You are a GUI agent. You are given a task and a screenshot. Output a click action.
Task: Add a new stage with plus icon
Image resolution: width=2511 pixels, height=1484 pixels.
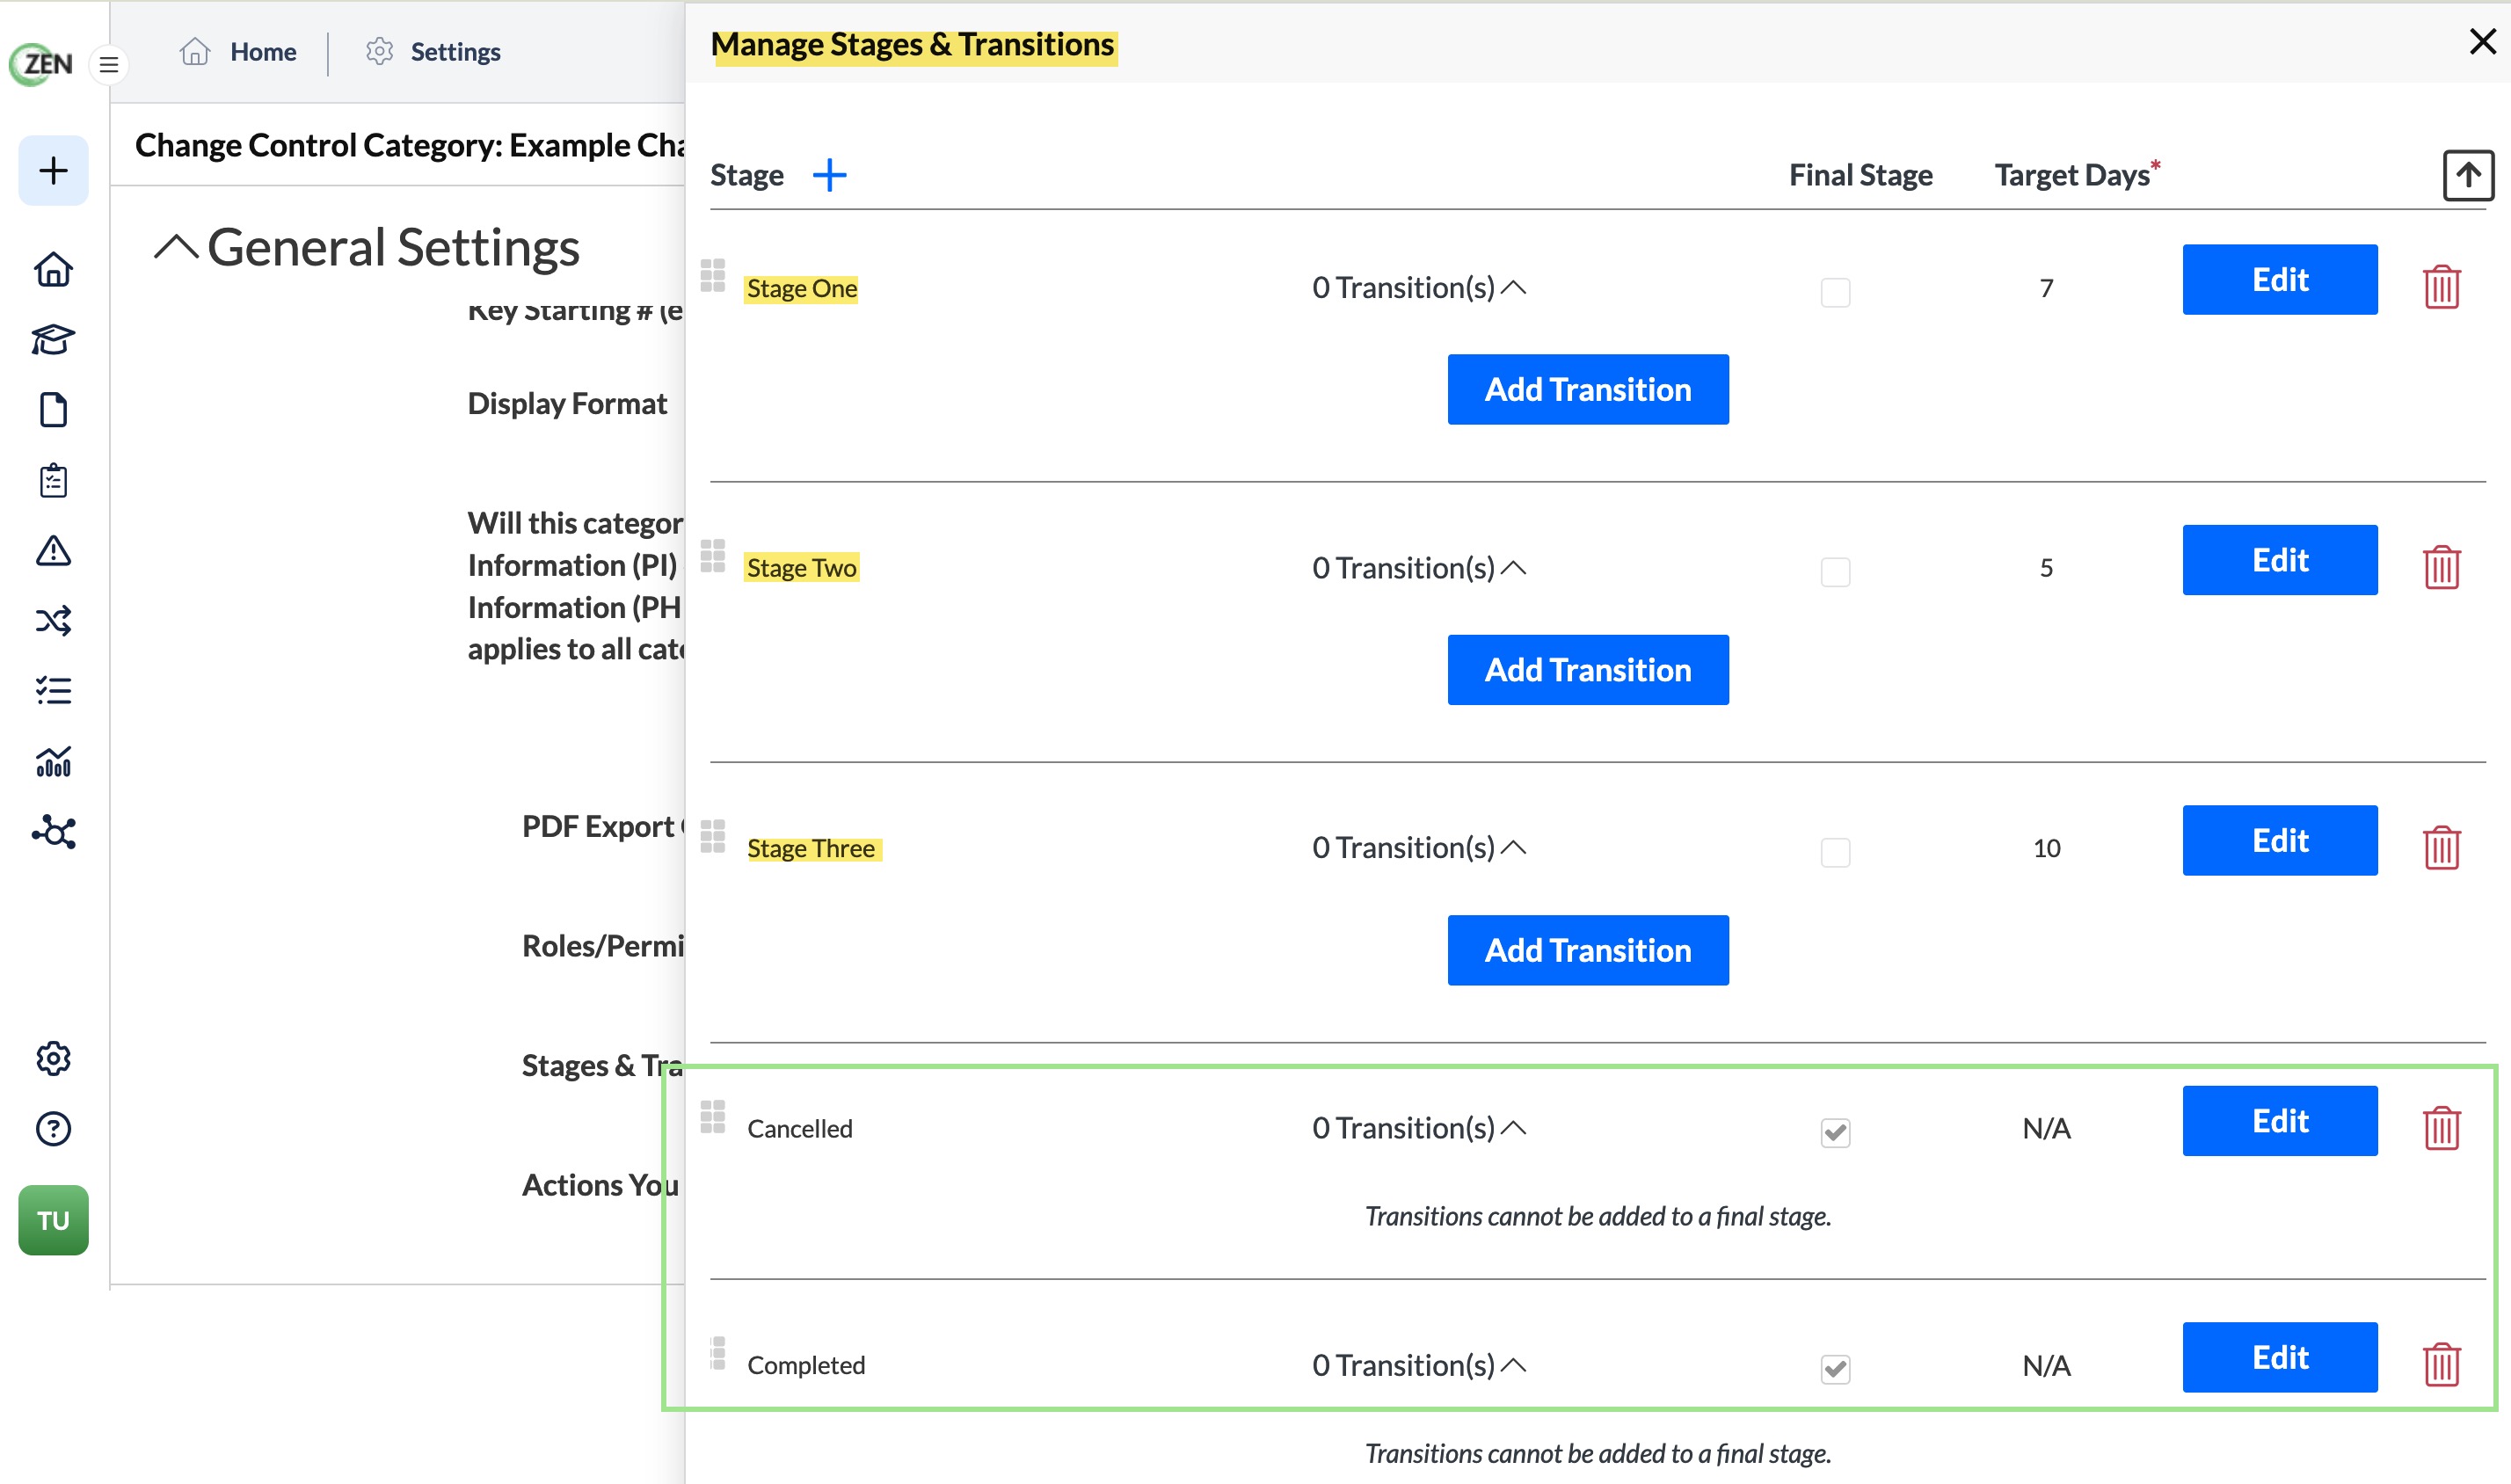[829, 175]
